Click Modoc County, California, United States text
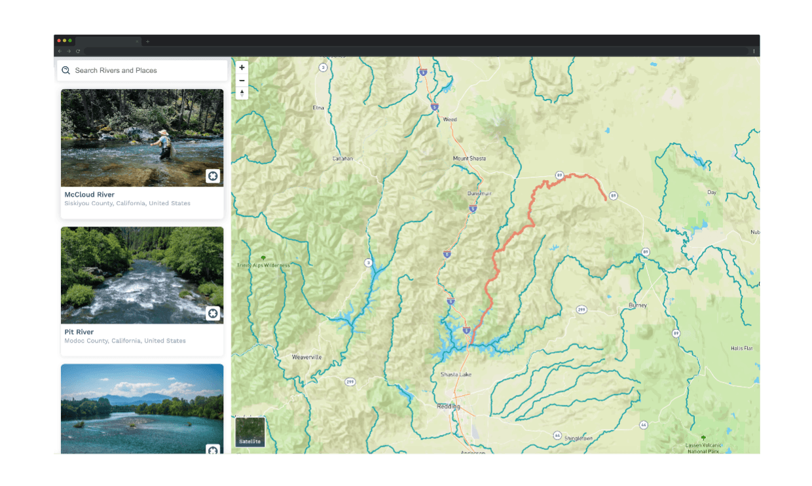Image resolution: width=812 pixels, height=486 pixels. coord(125,341)
